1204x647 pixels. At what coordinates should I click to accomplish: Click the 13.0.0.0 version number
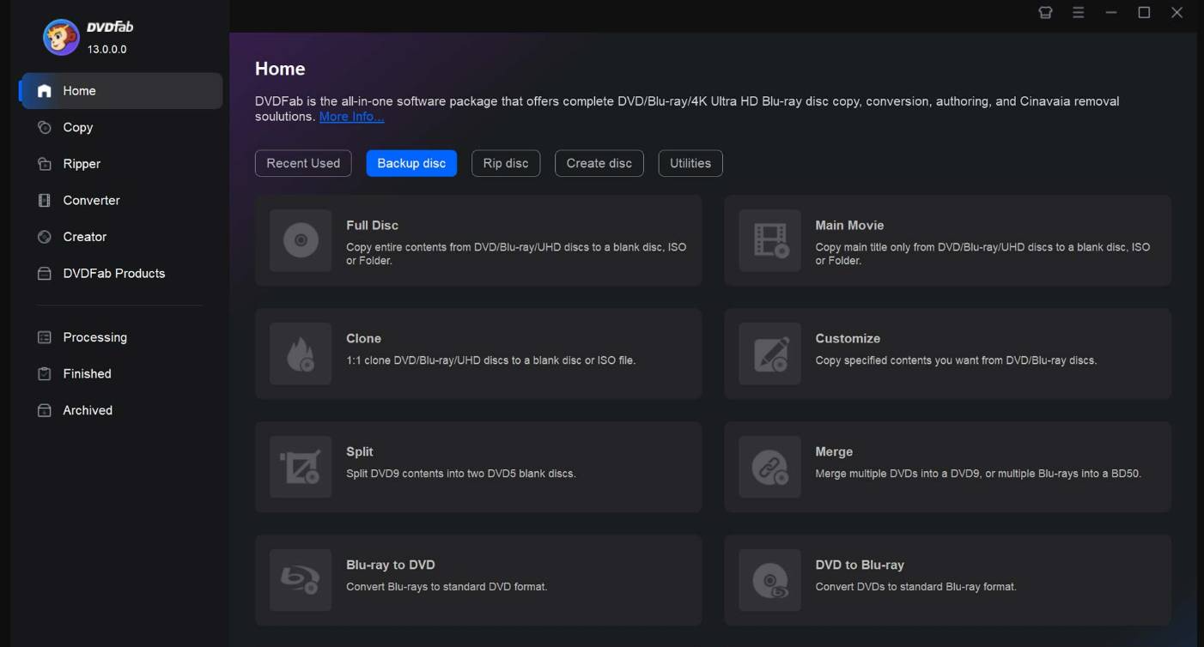[106, 50]
